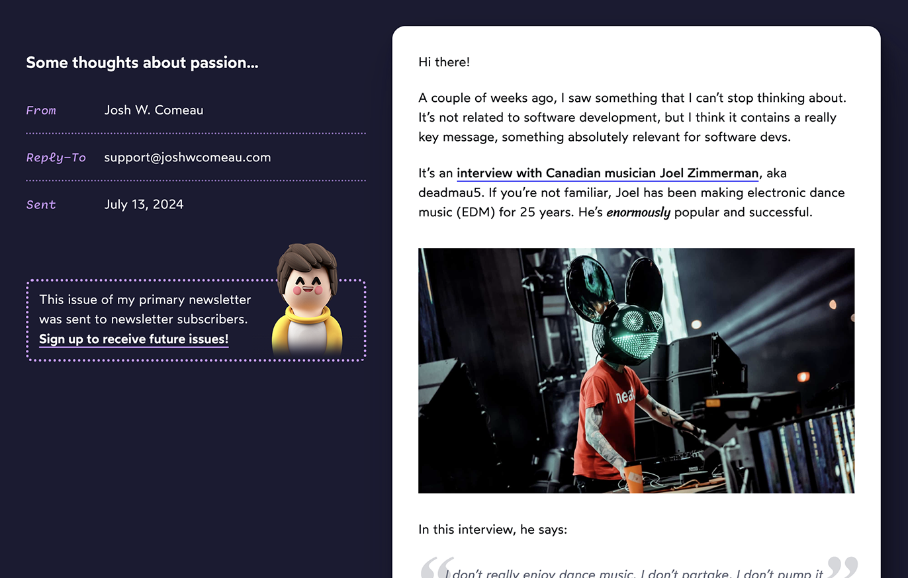Click the "Hi there!" greeting text
908x578 pixels.
tap(444, 62)
